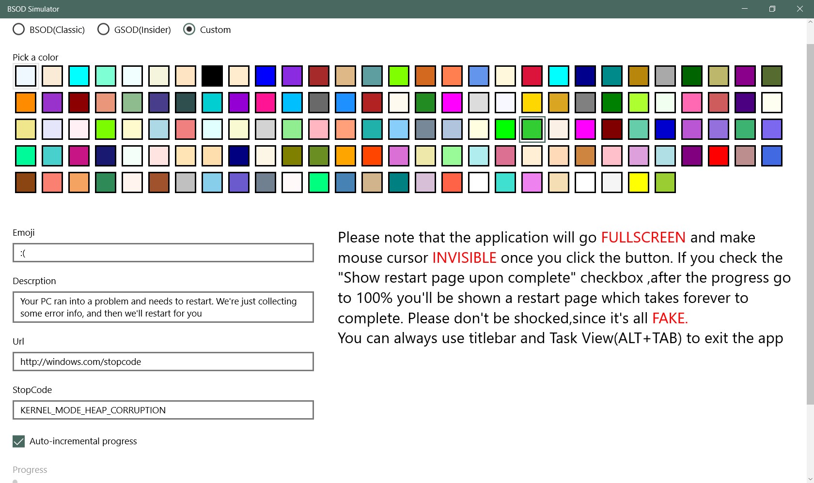The image size is (814, 483).
Task: Click the scrollbar up arrow
Action: (810, 22)
